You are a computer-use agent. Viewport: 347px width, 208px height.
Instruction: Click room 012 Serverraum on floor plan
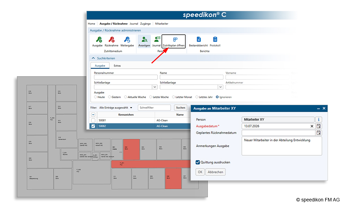tap(66, 139)
